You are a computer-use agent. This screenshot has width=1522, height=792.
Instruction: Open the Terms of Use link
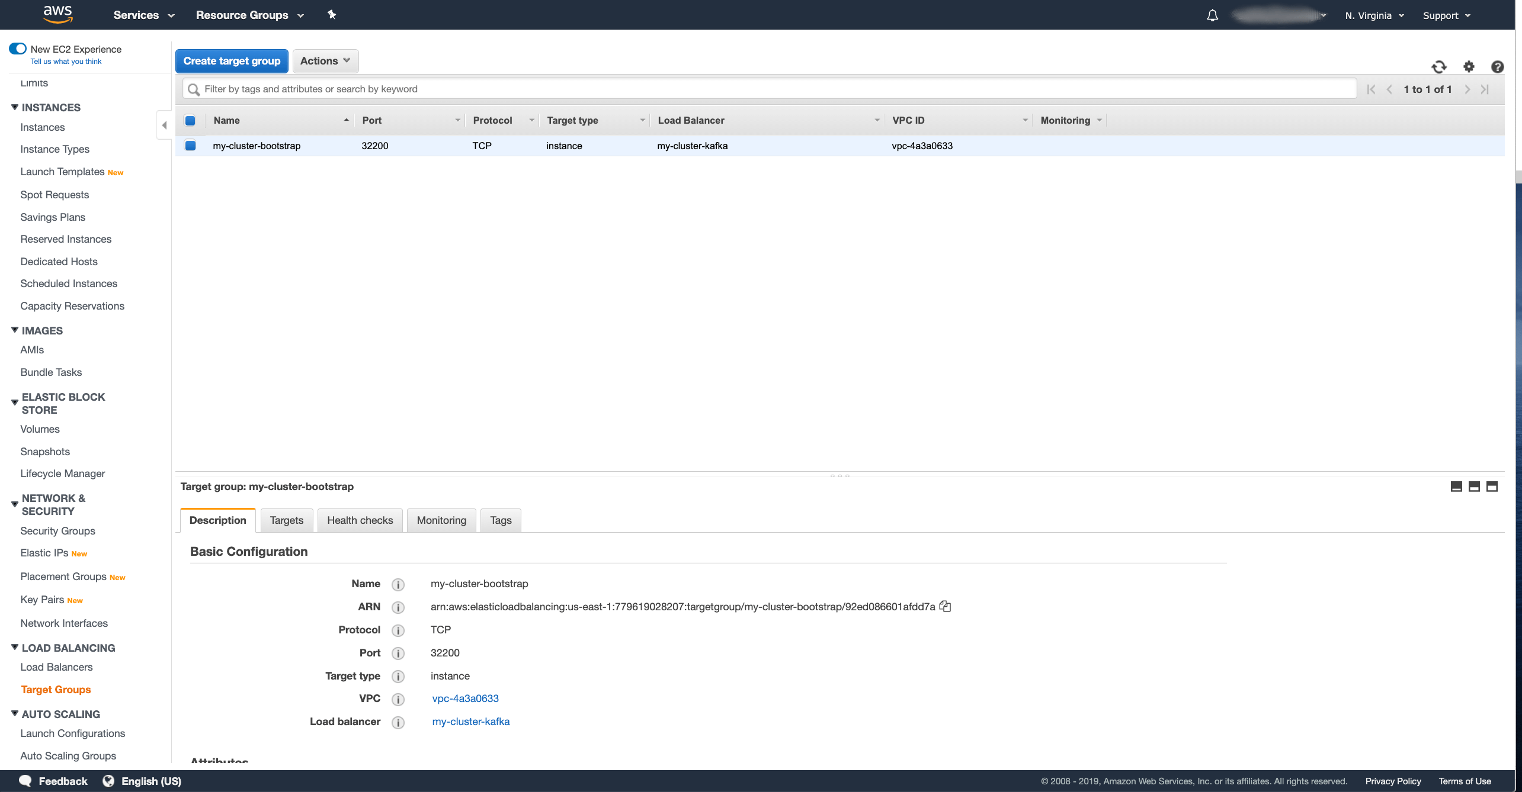tap(1465, 781)
